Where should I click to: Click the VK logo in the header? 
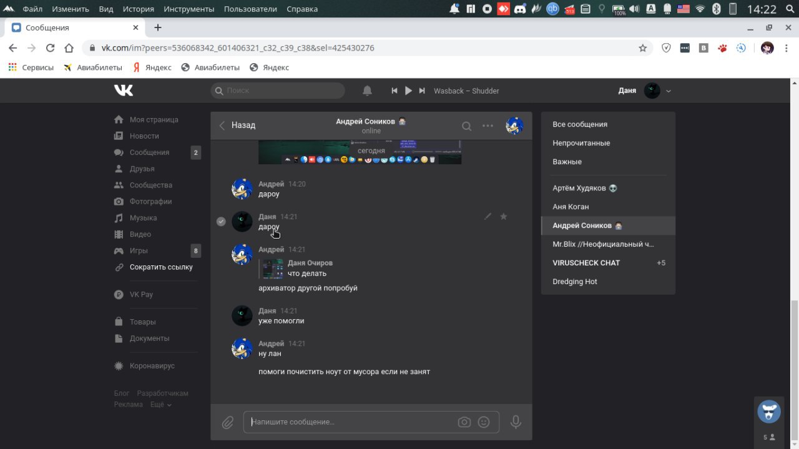point(124,91)
